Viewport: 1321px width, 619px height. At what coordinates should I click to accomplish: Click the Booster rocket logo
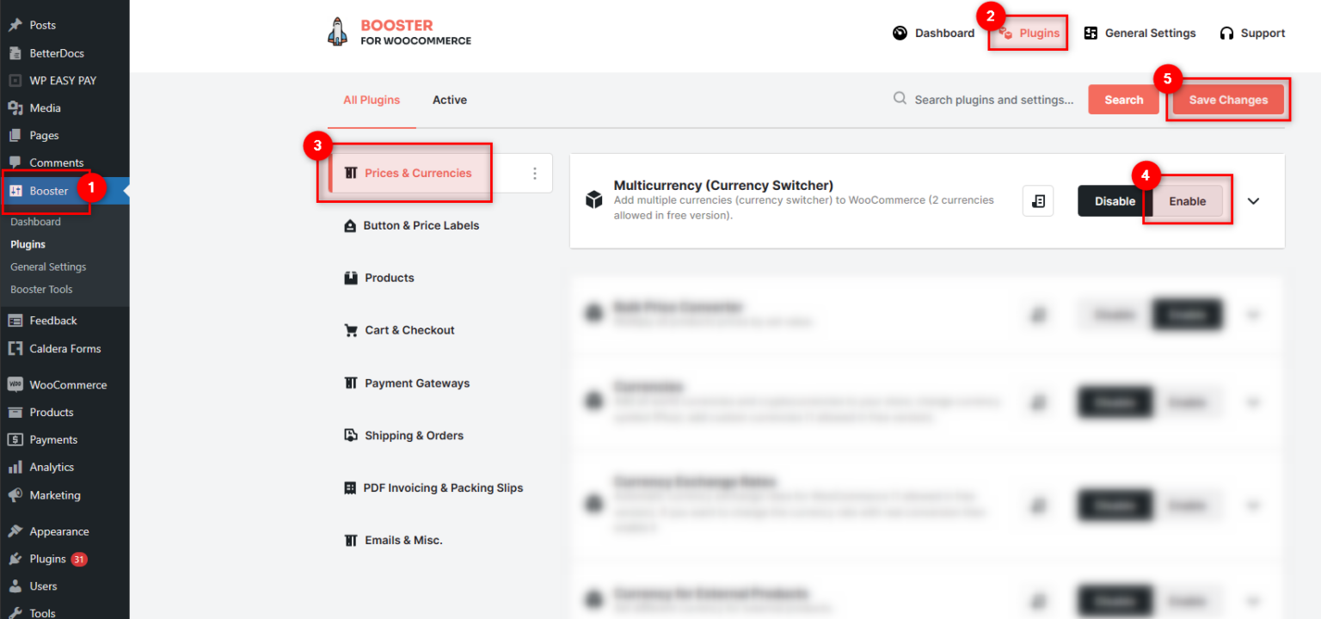[337, 32]
